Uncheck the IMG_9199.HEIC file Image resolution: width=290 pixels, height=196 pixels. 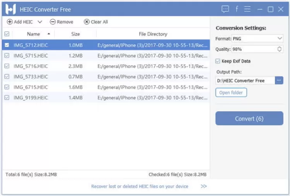click(7, 98)
